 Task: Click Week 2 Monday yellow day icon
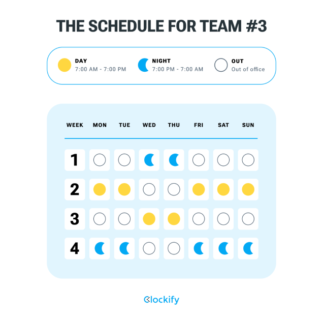[x=100, y=189]
